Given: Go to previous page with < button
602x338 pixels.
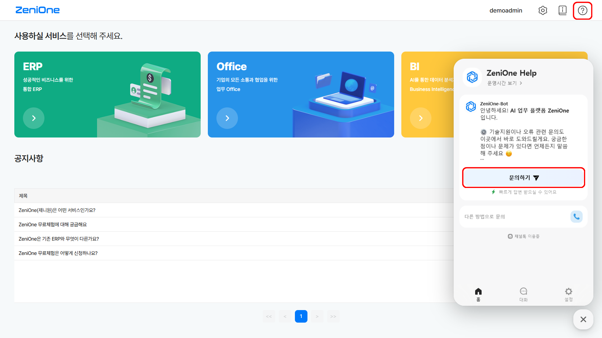Looking at the screenshot, I should coord(285,317).
